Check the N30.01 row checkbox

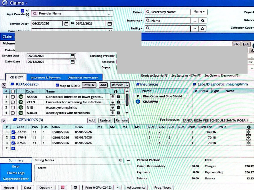[x=13, y=113]
